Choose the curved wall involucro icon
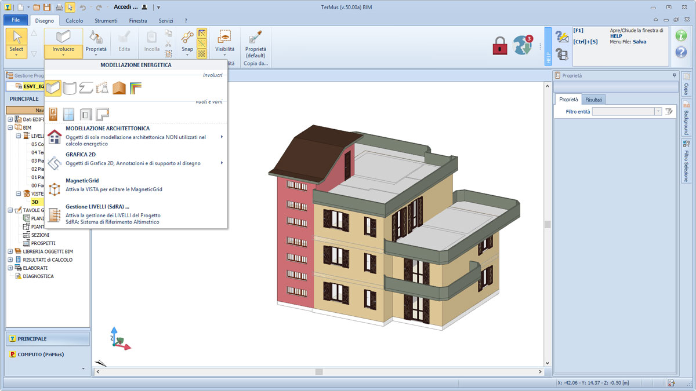 coord(70,88)
